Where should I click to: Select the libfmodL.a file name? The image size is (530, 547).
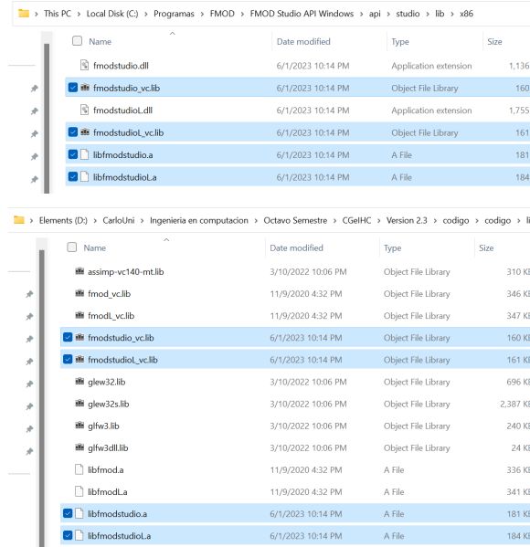pyautogui.click(x=107, y=492)
